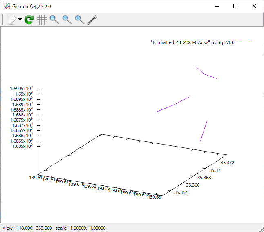
Task: Click the zoom previous magnifier icon
Action: coord(54,19)
